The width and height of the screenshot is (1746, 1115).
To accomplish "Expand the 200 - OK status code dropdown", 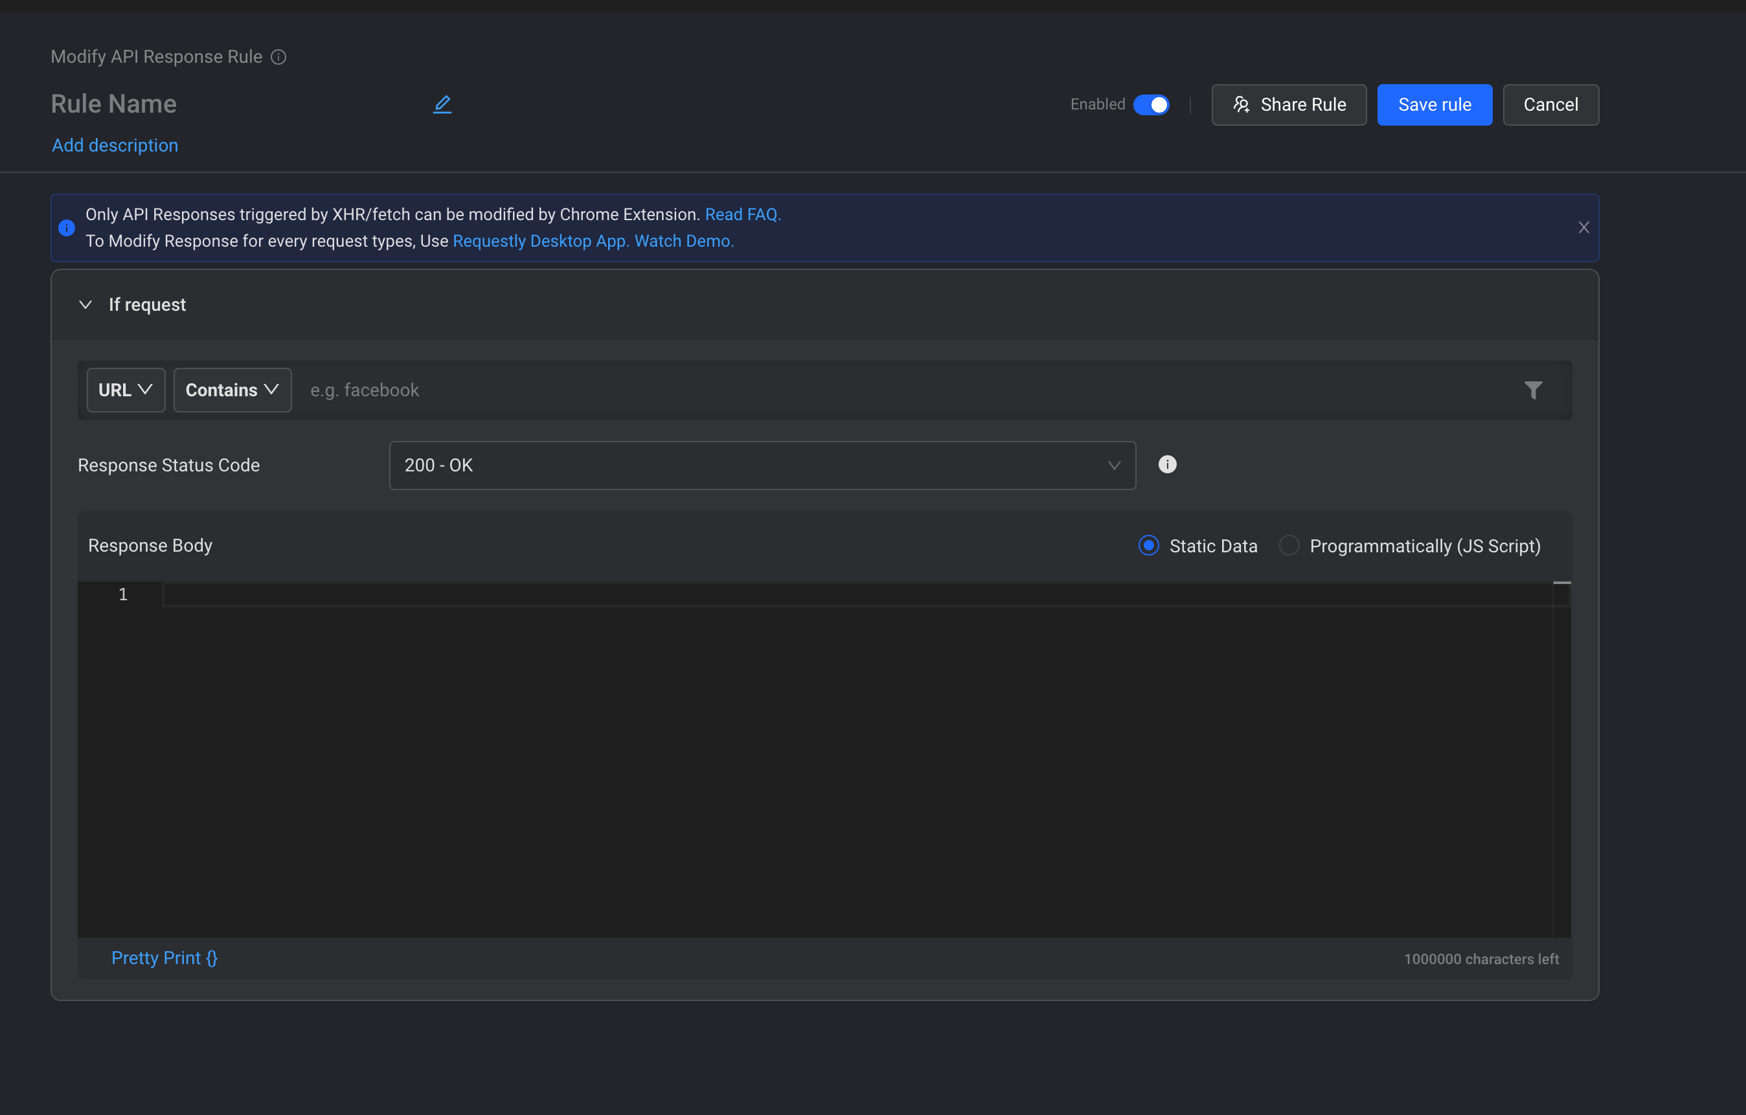I will point(762,465).
